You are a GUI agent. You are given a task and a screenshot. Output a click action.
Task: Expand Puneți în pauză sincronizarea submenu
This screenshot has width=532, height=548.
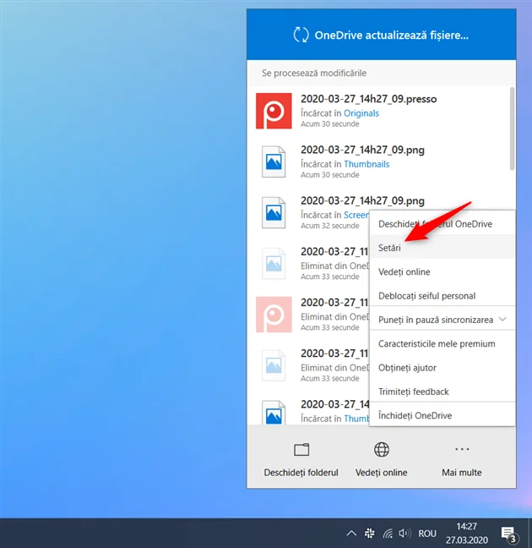point(442,320)
